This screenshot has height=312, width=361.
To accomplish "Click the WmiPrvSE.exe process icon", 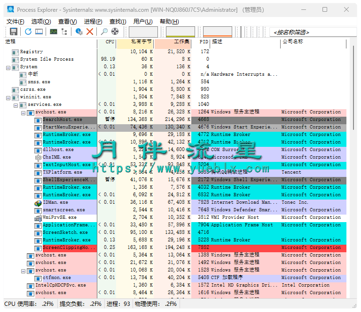I will 38,218.
